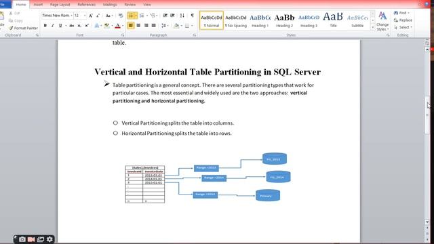Apply the Normal style

(212, 20)
